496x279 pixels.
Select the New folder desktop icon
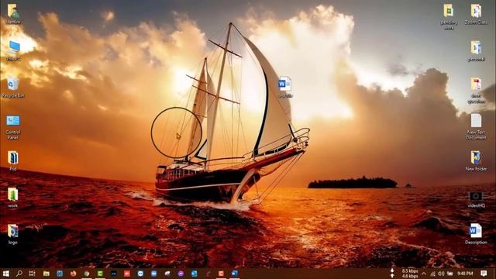[476, 161]
